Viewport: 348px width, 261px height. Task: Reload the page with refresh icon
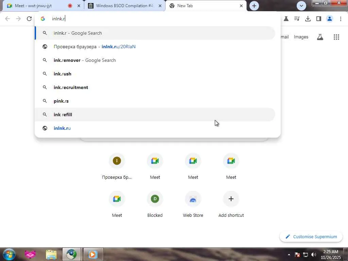click(29, 19)
